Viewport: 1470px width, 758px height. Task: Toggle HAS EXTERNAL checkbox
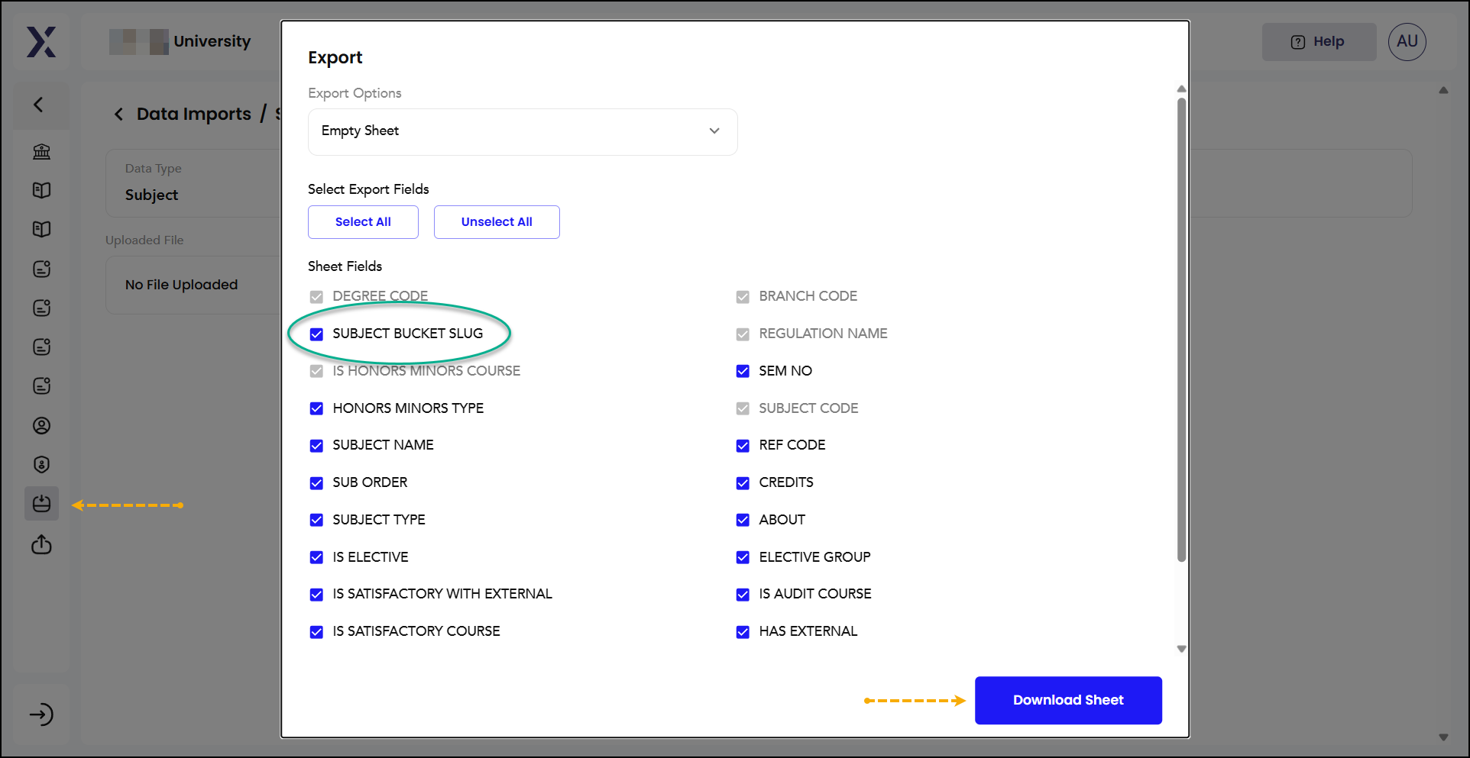(x=743, y=632)
